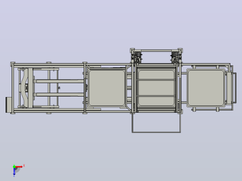Select the center tray crossed by horizontal bars

click(156, 88)
